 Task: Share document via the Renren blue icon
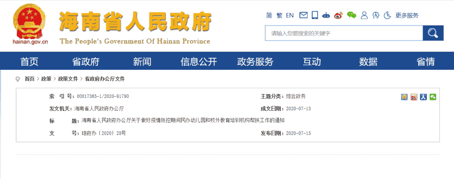[x=423, y=97]
